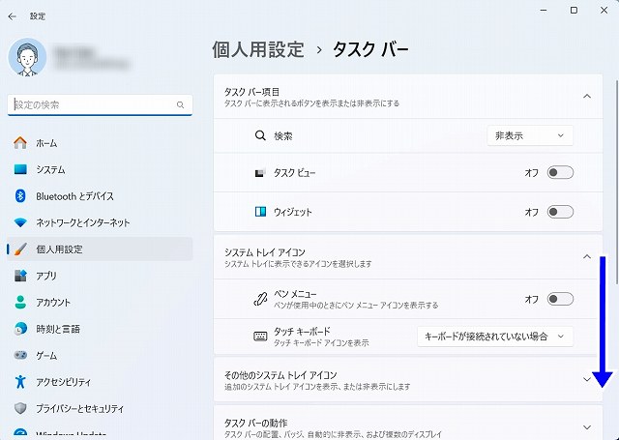Click the user profile avatar
The width and height of the screenshot is (619, 440).
pyautogui.click(x=27, y=56)
